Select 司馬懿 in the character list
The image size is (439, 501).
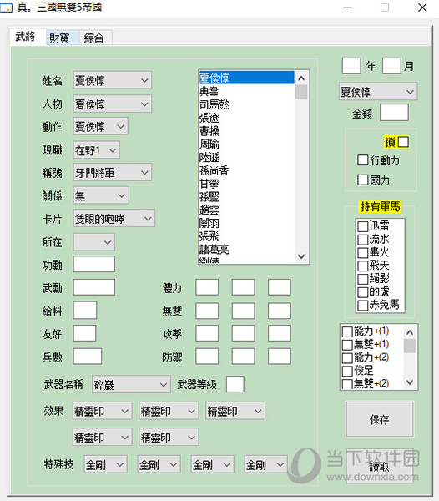pos(246,104)
